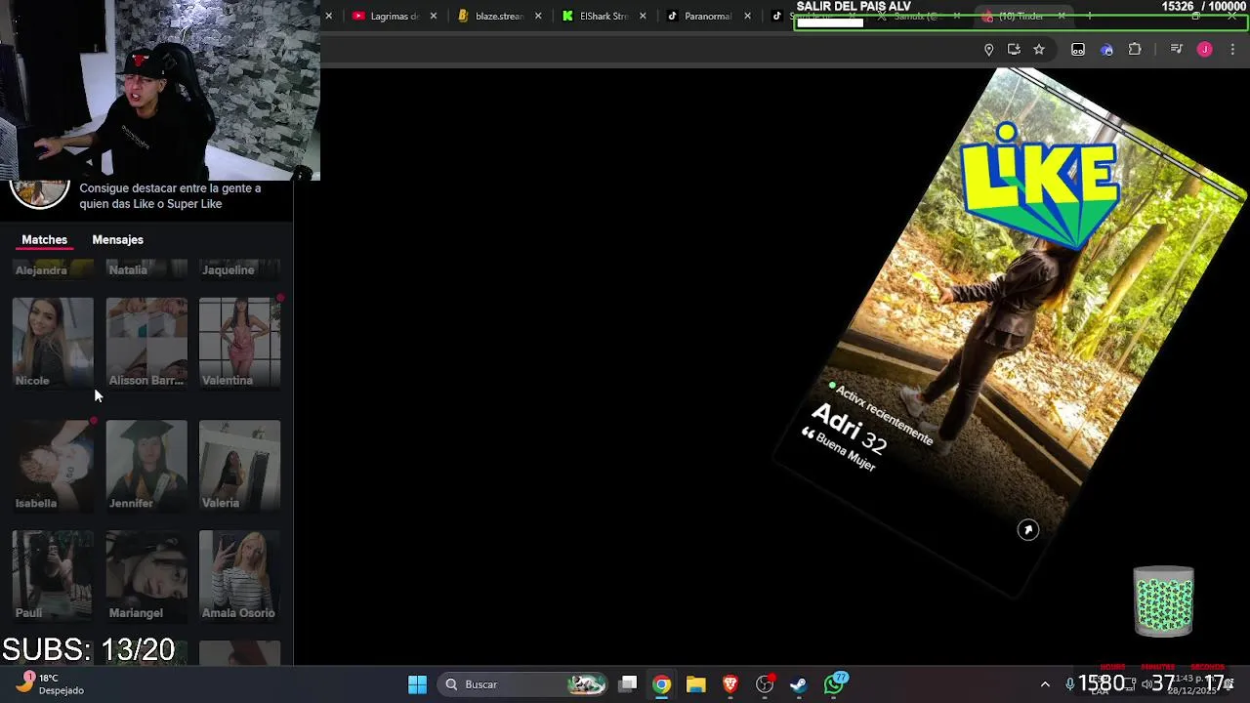Screen dimensions: 1250x703
Task: Open the Chrome profile avatar J
Action: [1204, 50]
